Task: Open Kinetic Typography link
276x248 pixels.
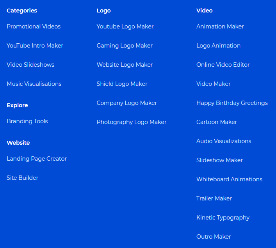Action: (223, 218)
